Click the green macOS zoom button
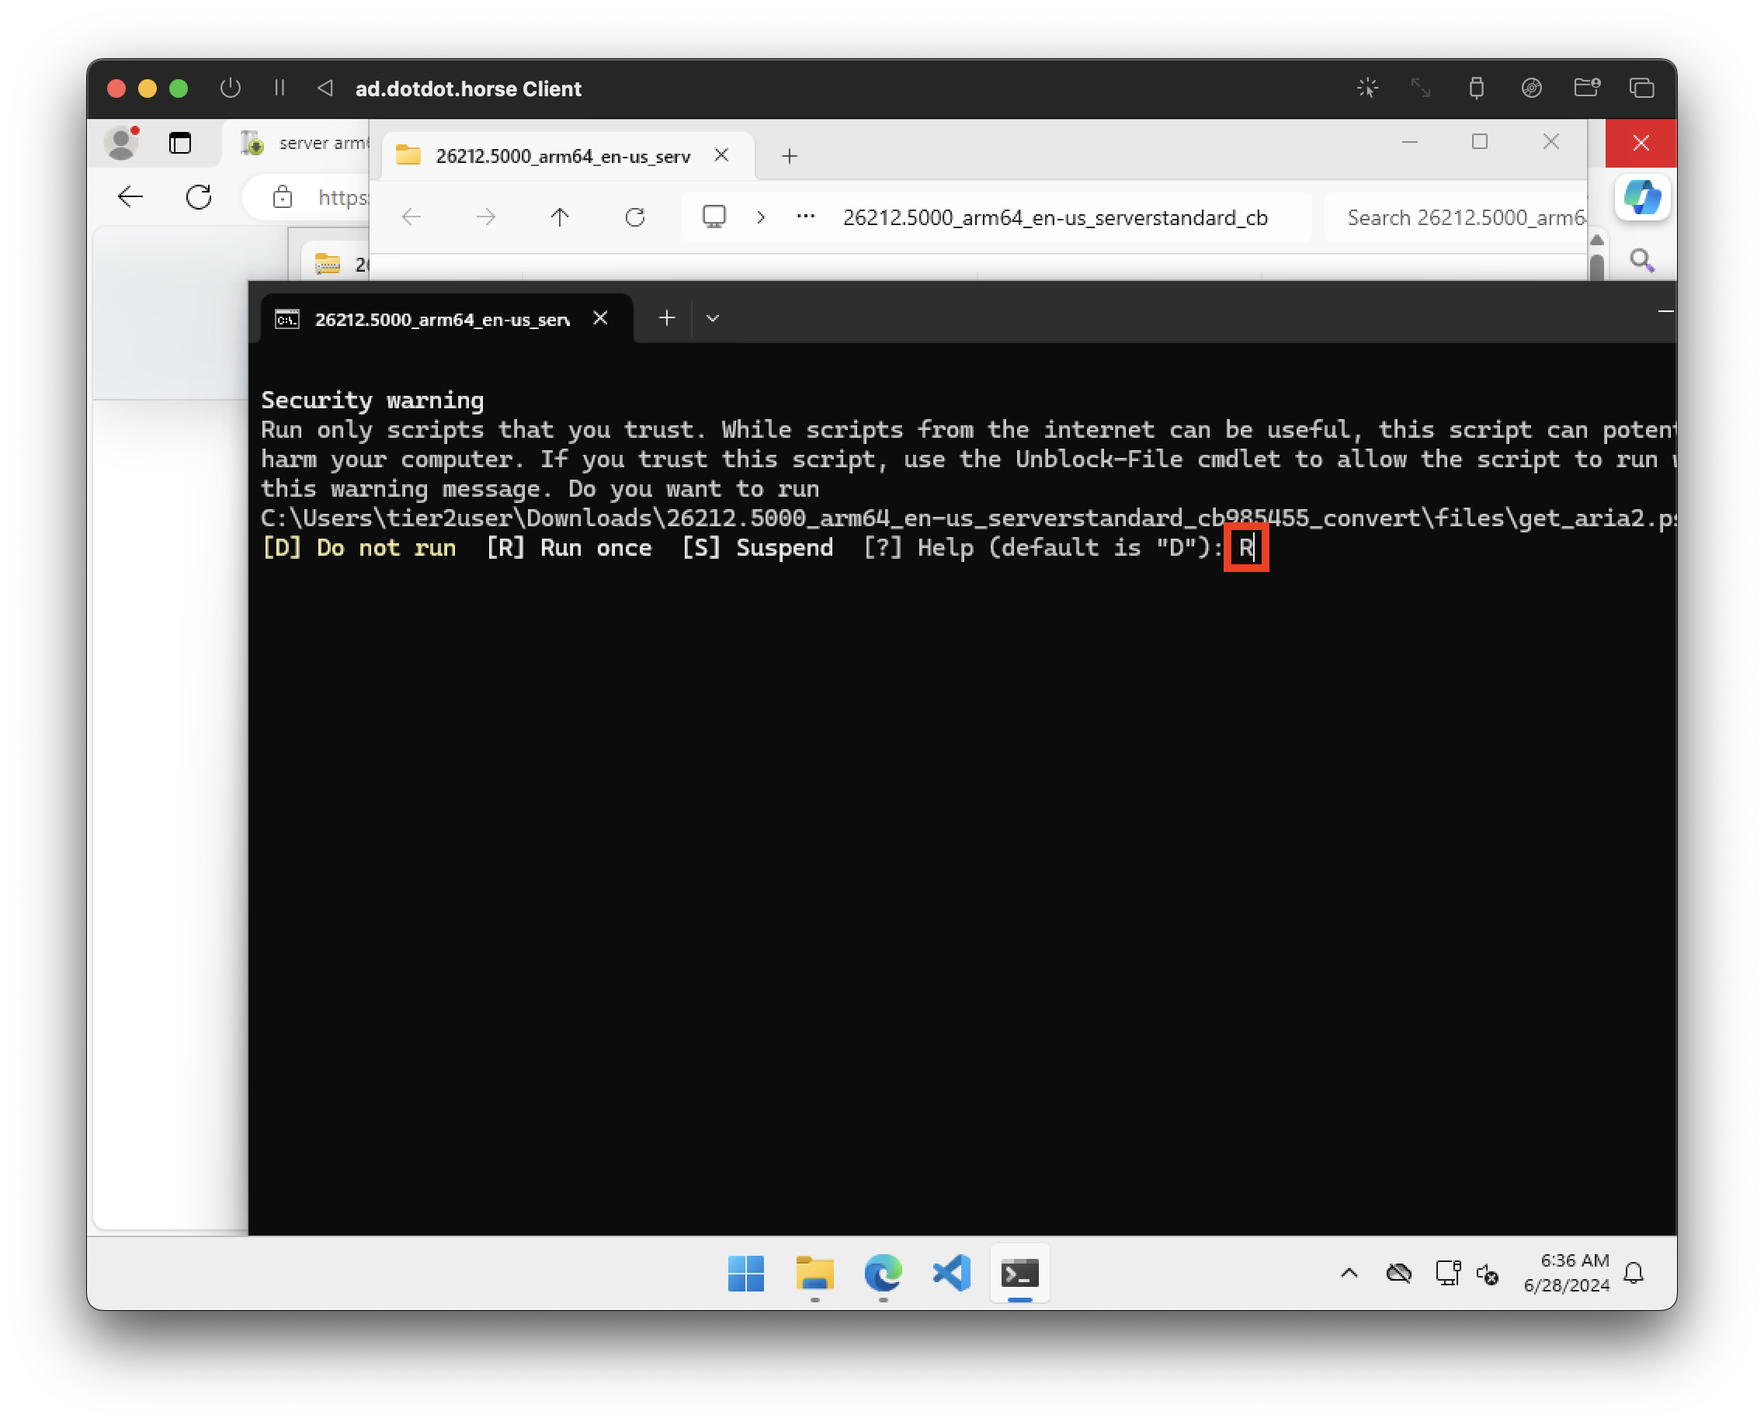 point(179,88)
